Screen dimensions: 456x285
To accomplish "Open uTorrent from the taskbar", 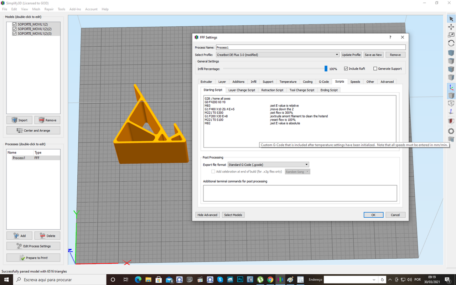I will pos(260,280).
